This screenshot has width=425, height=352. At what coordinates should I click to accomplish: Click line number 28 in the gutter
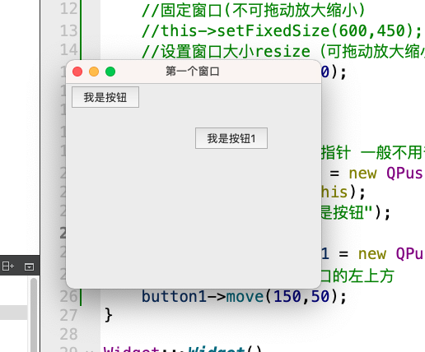[69, 334]
